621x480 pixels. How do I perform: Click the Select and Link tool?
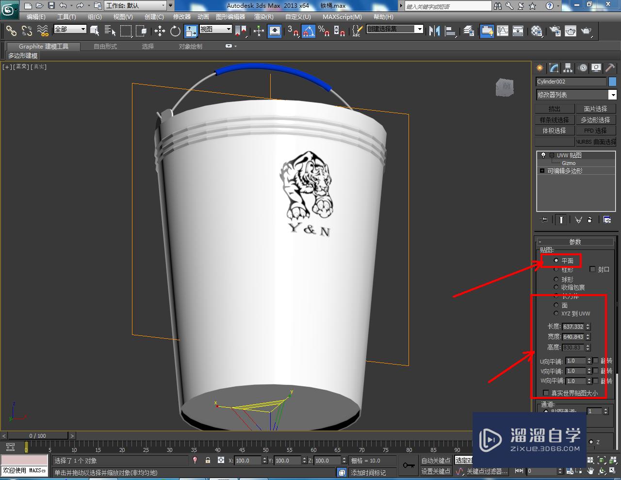tap(11, 31)
